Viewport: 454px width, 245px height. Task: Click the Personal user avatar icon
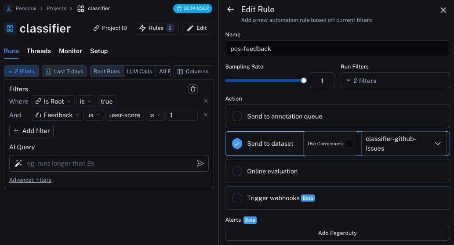[9, 8]
